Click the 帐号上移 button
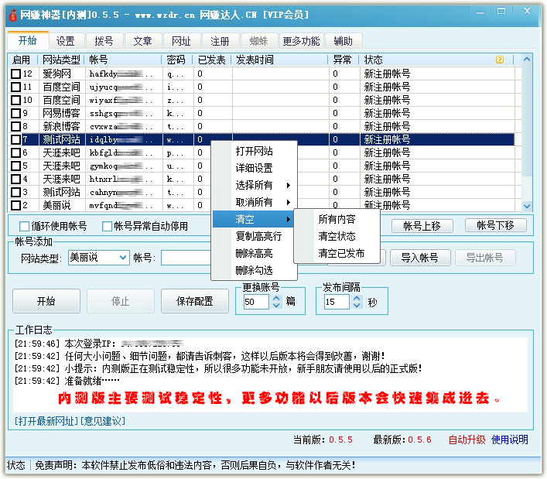The height and width of the screenshot is (479, 547). tap(422, 226)
